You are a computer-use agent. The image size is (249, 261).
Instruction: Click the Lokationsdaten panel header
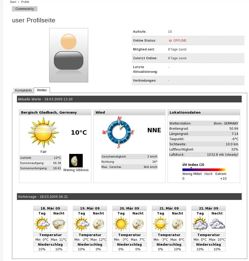[x=204, y=112]
